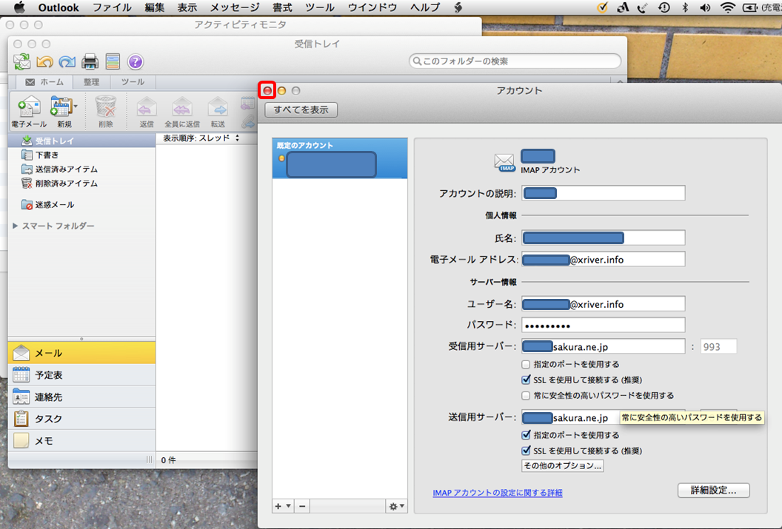Viewport: 782px width, 529px height.
Task: Uncheck outgoing server SSL を使用して接続する
Action: [526, 451]
